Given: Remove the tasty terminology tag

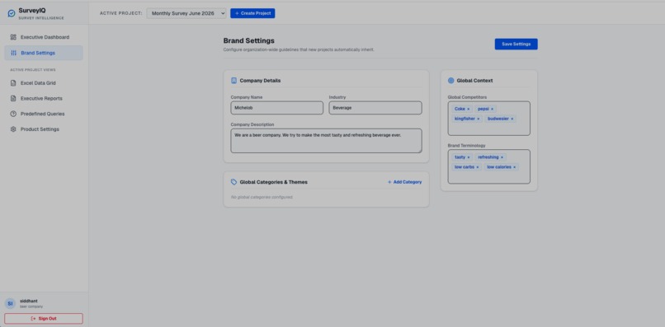Looking at the screenshot, I should (x=469, y=157).
